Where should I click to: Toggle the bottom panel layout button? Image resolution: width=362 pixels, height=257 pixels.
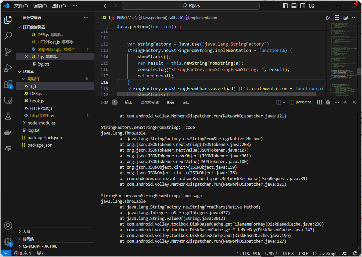point(294,6)
